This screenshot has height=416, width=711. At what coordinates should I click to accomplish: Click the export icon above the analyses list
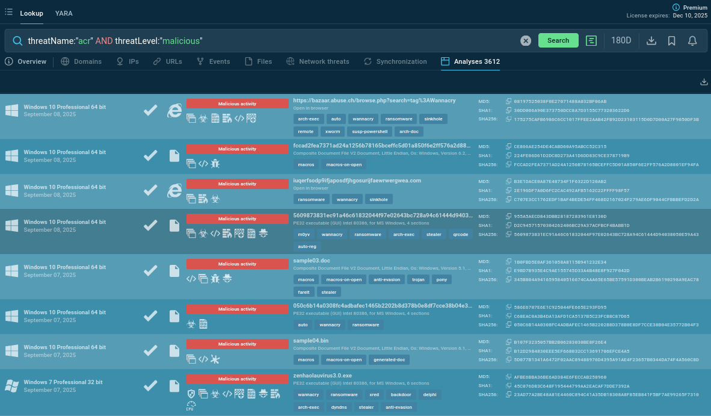[x=704, y=82]
